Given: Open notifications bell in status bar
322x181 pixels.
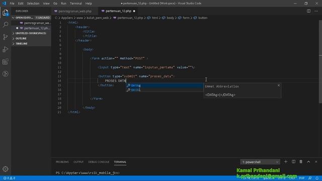Looking at the screenshot, I should click(317, 178).
